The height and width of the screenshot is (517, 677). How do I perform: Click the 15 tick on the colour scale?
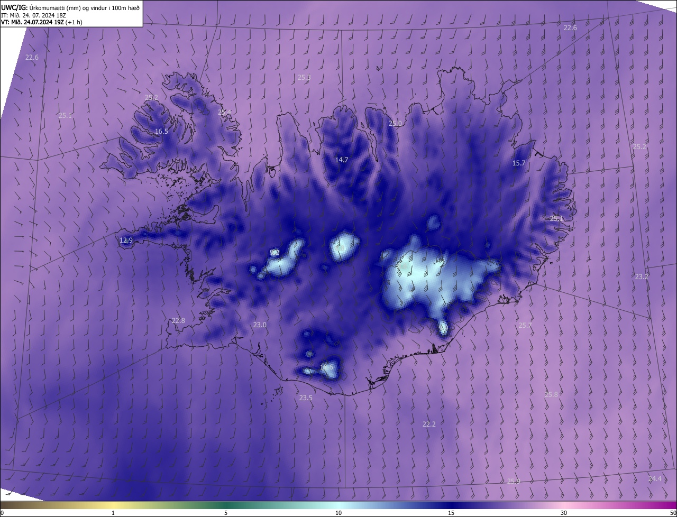pos(451,513)
